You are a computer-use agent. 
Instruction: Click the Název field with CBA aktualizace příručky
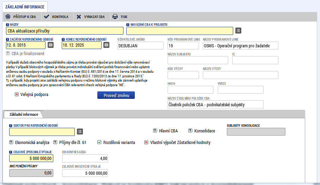65,31
